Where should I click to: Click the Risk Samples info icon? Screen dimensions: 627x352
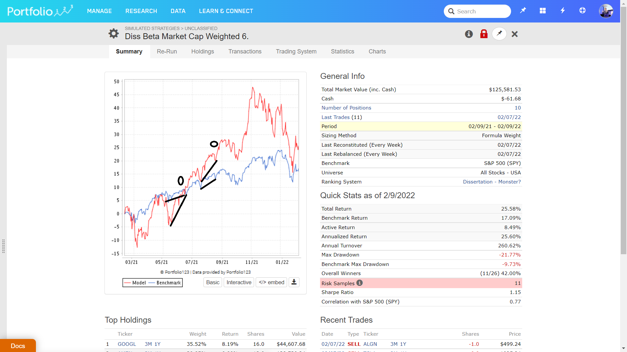360,283
